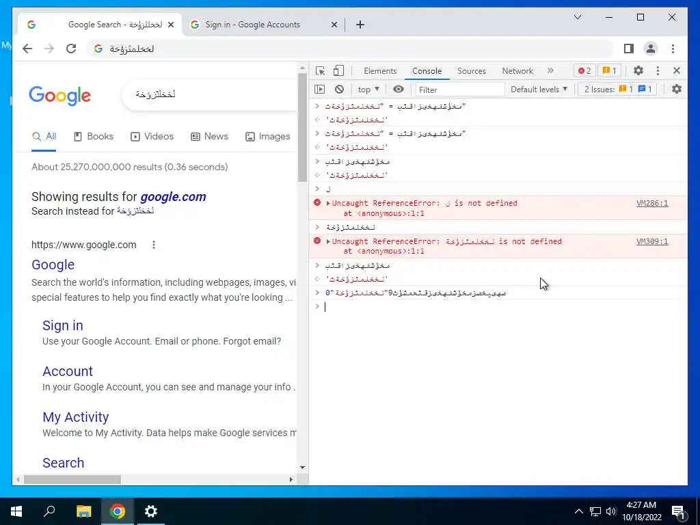Create a live expression with the eye icon
This screenshot has width=700, height=525.
(399, 90)
